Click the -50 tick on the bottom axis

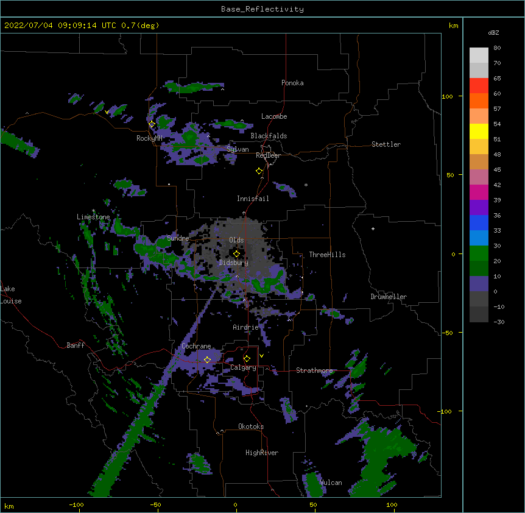(x=155, y=505)
